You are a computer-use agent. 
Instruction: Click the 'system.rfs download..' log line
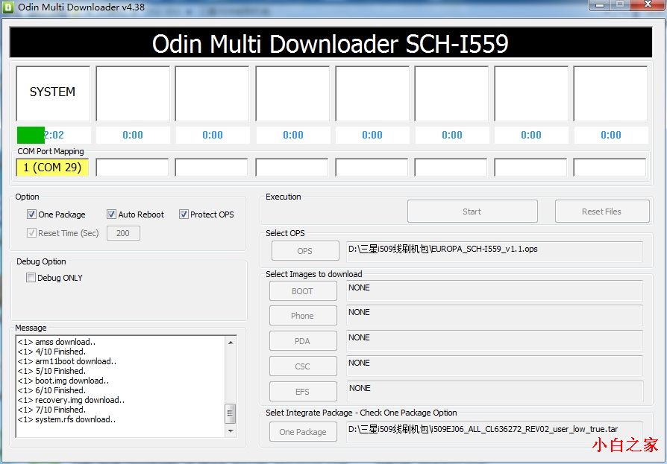67,419
